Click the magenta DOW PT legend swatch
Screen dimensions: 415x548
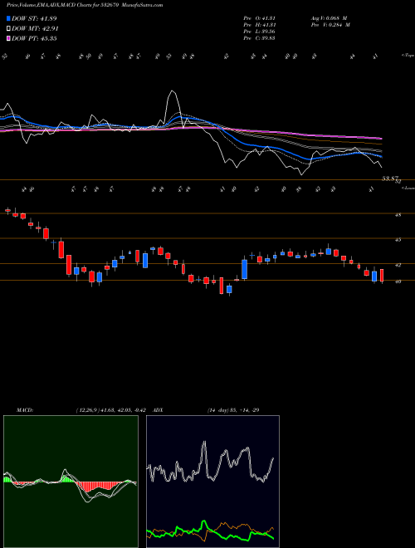point(9,38)
